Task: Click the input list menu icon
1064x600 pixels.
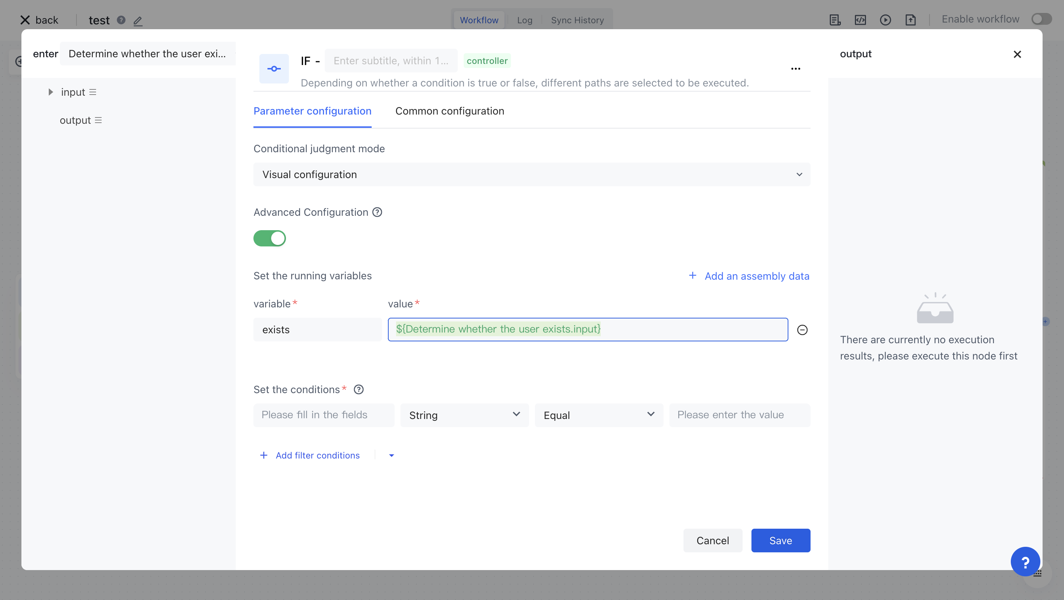Action: 93,92
